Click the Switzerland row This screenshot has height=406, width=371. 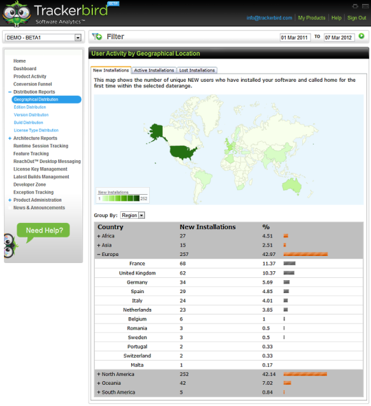229,356
